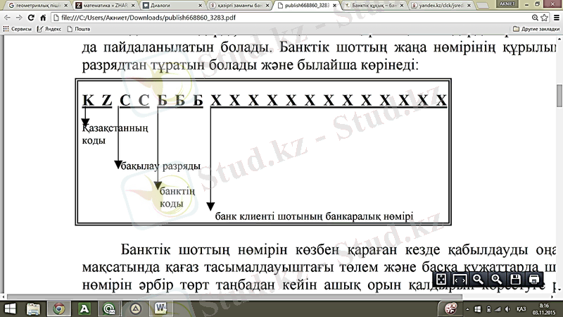Click the address bar with the PDF file path
This screenshot has width=563, height=317.
tap(291, 17)
